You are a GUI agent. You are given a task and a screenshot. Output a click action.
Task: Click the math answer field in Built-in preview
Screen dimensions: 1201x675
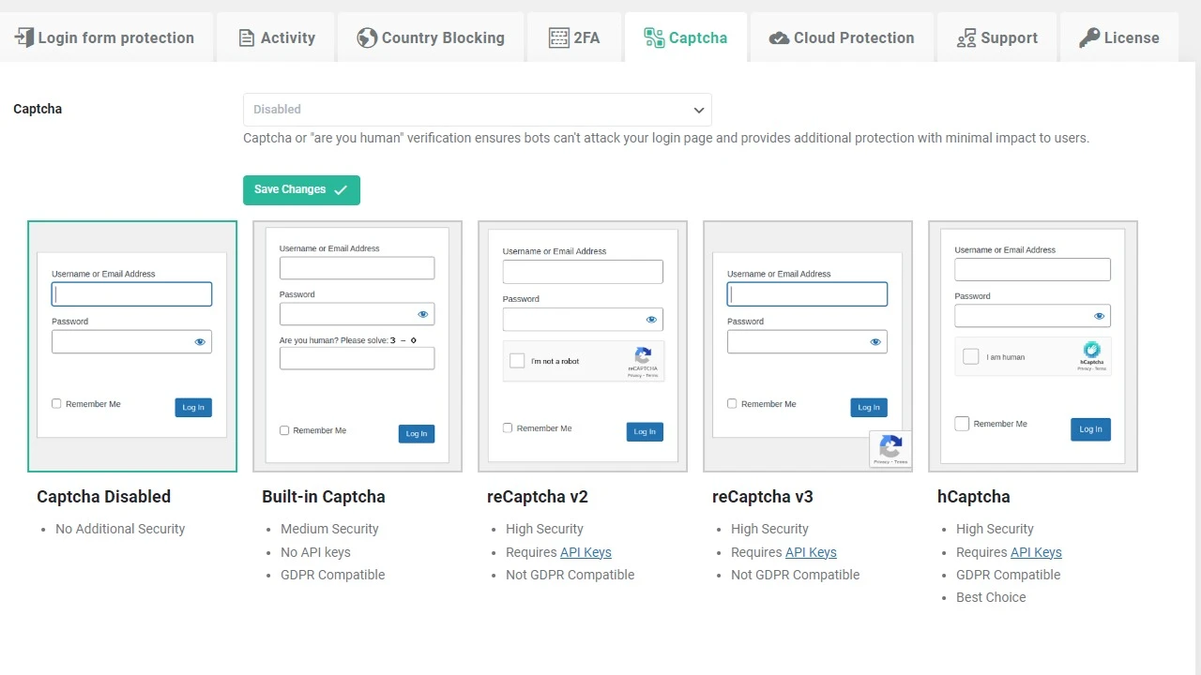coord(357,358)
